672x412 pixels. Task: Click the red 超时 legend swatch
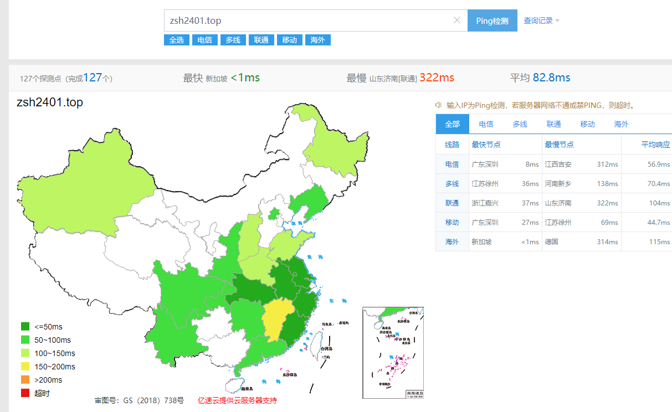coord(25,393)
